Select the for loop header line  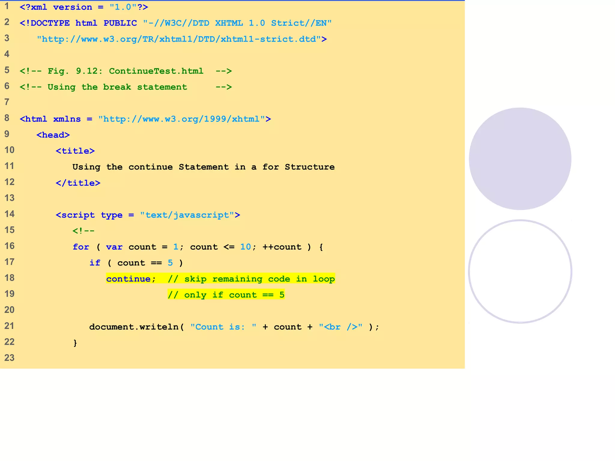coord(198,247)
